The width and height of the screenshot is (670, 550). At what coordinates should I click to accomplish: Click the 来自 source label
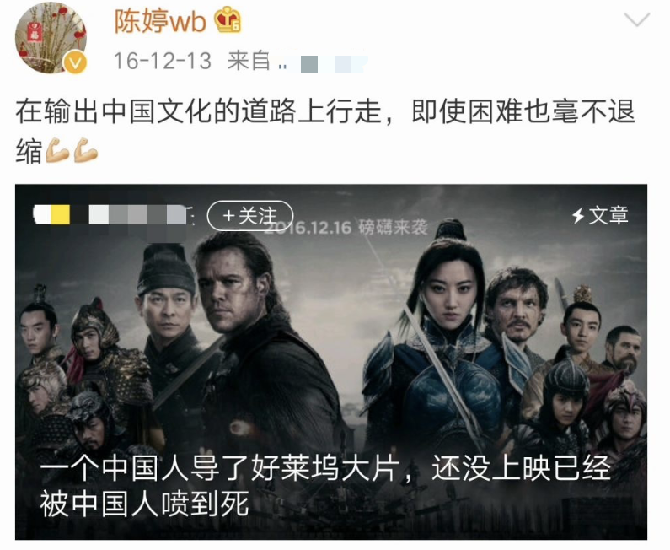pyautogui.click(x=249, y=61)
